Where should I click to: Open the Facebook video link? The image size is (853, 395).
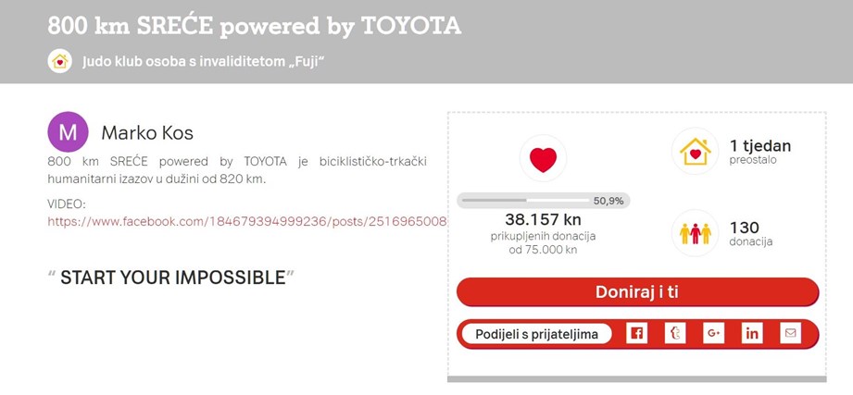247,222
